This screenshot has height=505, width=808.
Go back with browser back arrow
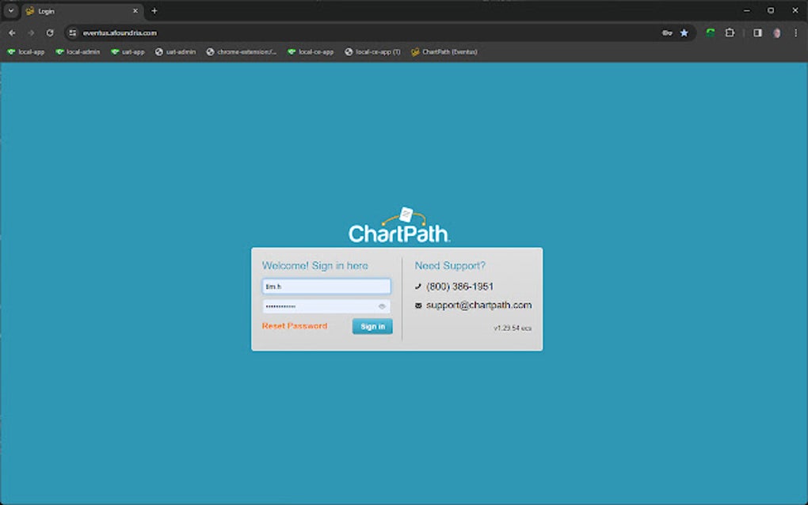(x=12, y=33)
